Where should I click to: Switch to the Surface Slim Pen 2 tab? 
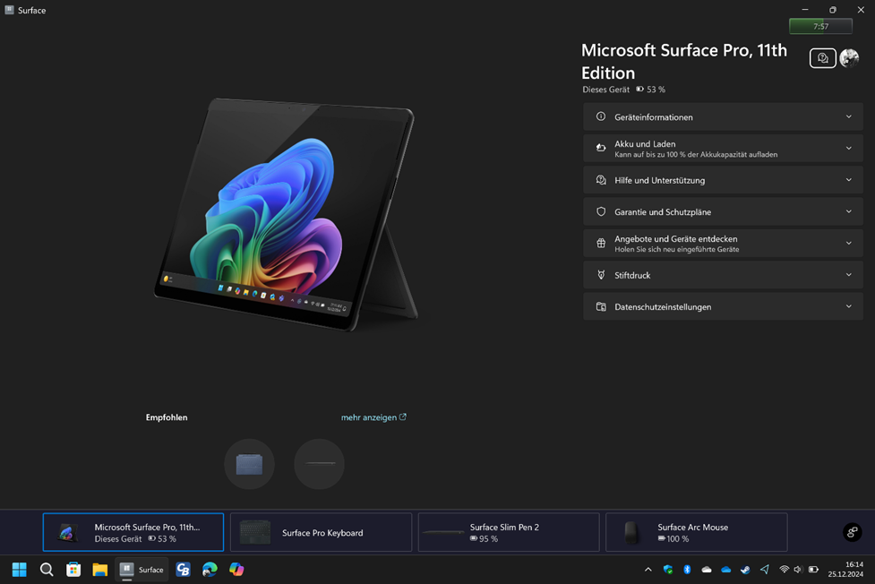click(x=509, y=532)
